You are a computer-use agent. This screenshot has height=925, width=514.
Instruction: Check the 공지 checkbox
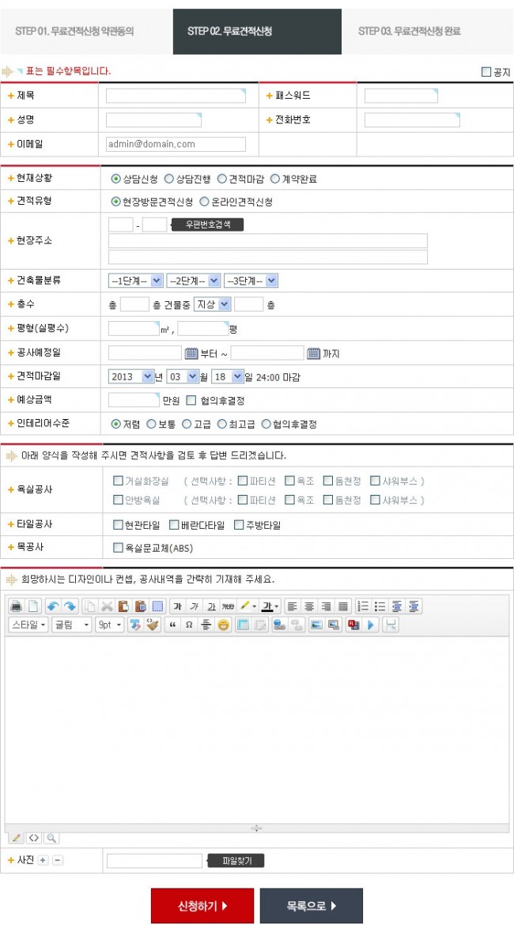pyautogui.click(x=486, y=72)
